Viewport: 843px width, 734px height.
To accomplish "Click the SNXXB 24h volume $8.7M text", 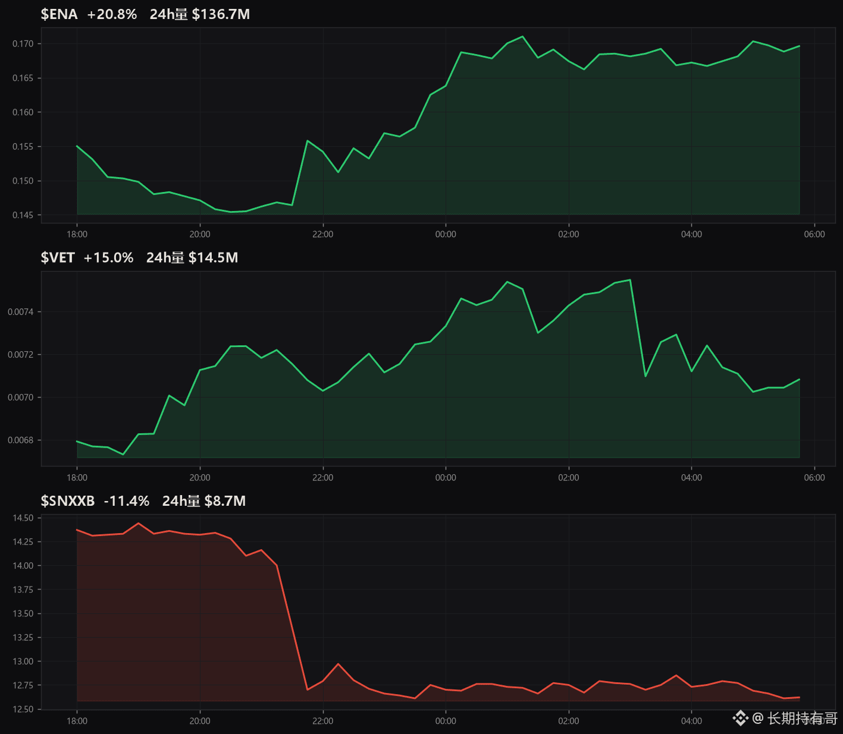I will point(204,501).
